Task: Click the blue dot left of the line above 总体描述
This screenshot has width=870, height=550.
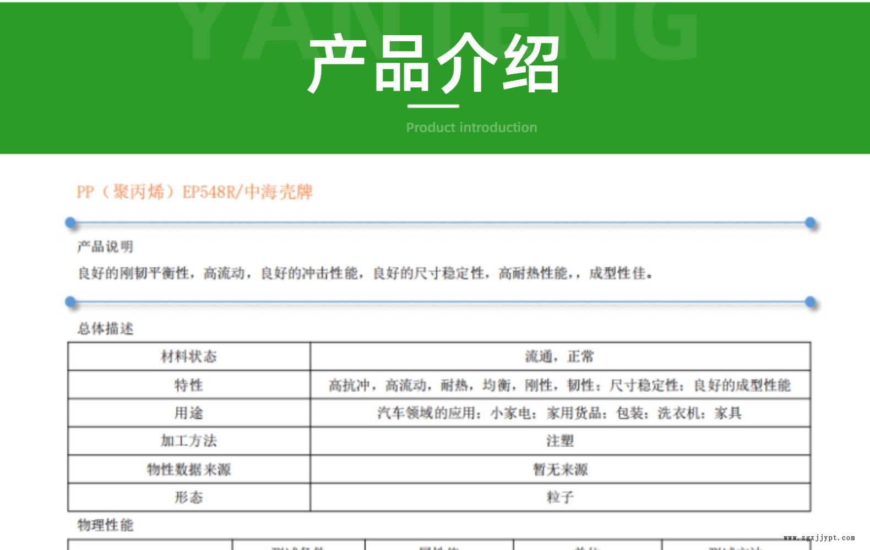Action: (x=70, y=302)
